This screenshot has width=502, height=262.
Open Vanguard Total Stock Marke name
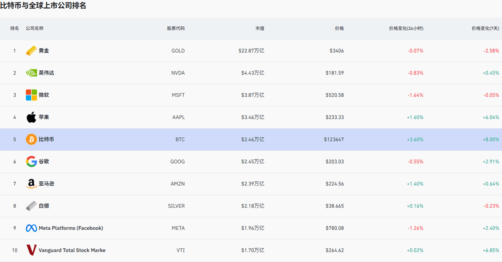[72, 250]
